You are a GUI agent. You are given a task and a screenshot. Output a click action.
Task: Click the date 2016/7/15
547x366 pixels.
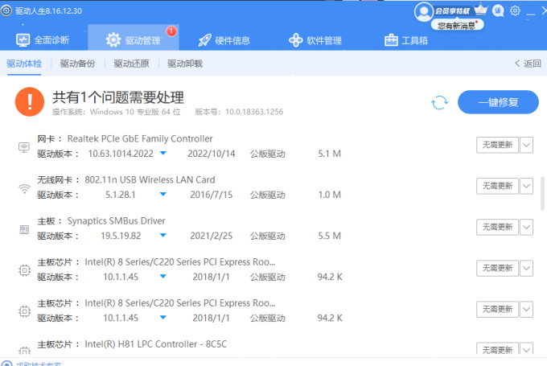point(212,195)
